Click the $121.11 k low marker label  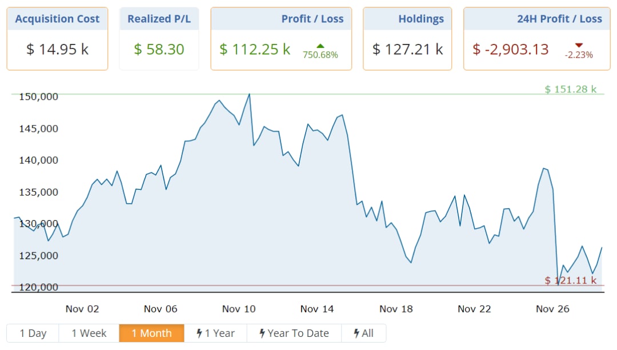click(x=570, y=280)
